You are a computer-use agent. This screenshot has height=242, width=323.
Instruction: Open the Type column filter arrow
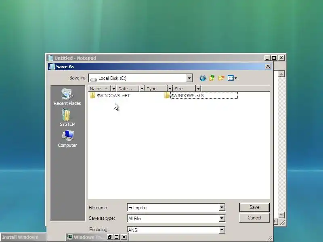click(170, 89)
